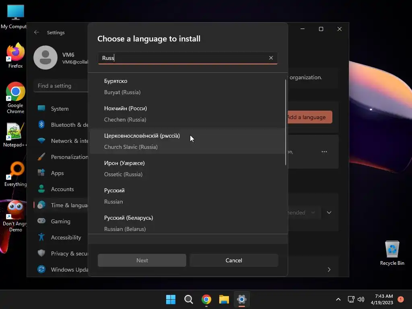Click Settings gear in taskbar
This screenshot has width=412, height=309.
pos(242,299)
